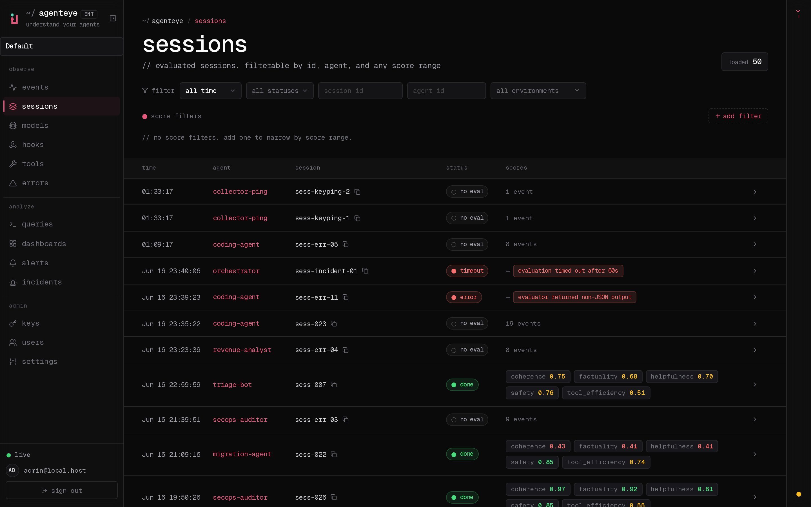Click the sign out button
Image resolution: width=811 pixels, height=507 pixels.
pyautogui.click(x=62, y=490)
